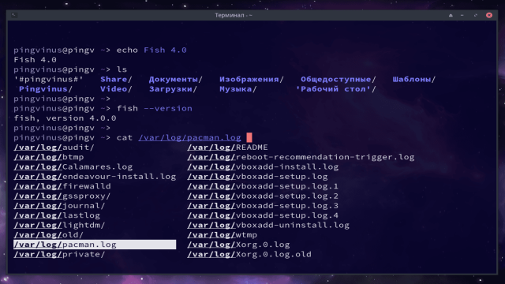Select completion /var/log/vboxadd-install.log
The image size is (505, 284).
point(263,166)
